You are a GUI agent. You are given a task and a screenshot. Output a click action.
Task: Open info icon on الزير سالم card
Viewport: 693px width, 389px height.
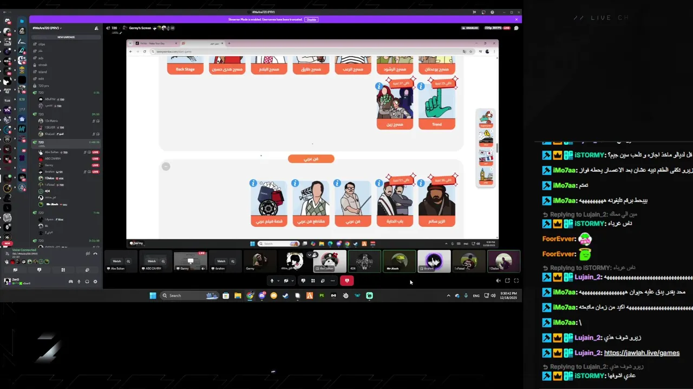(421, 183)
